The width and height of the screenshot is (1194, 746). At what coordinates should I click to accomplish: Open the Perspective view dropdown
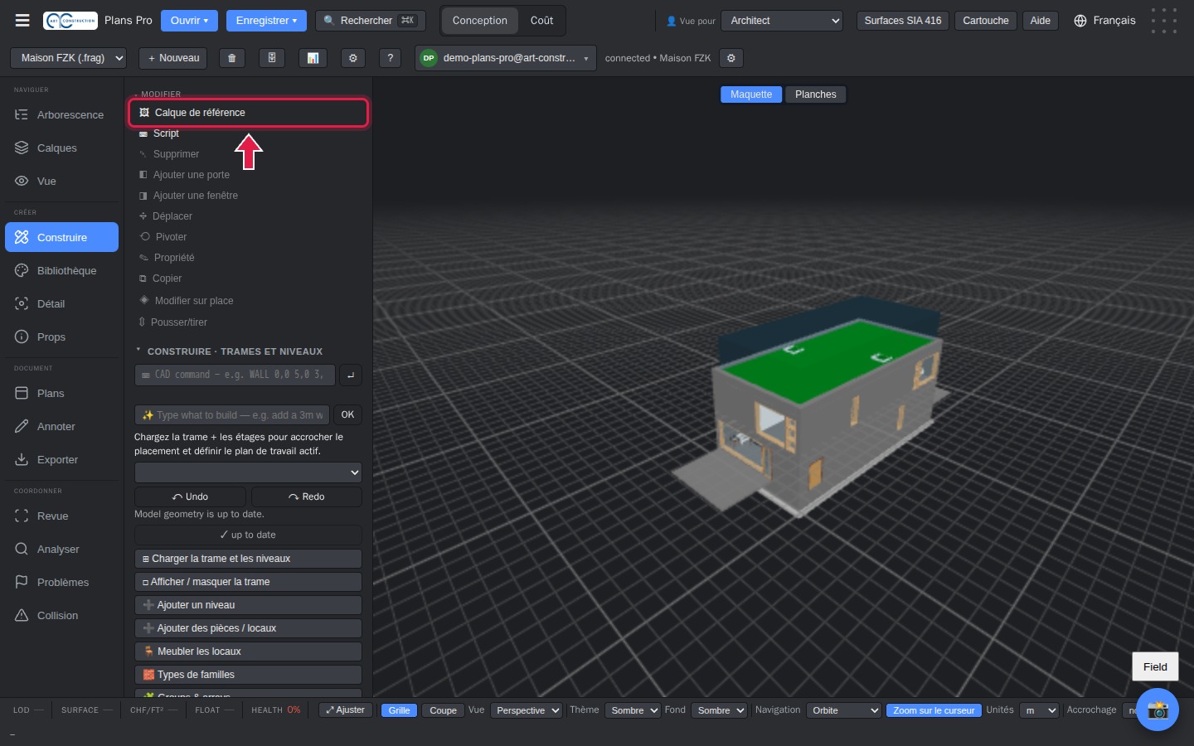point(527,710)
